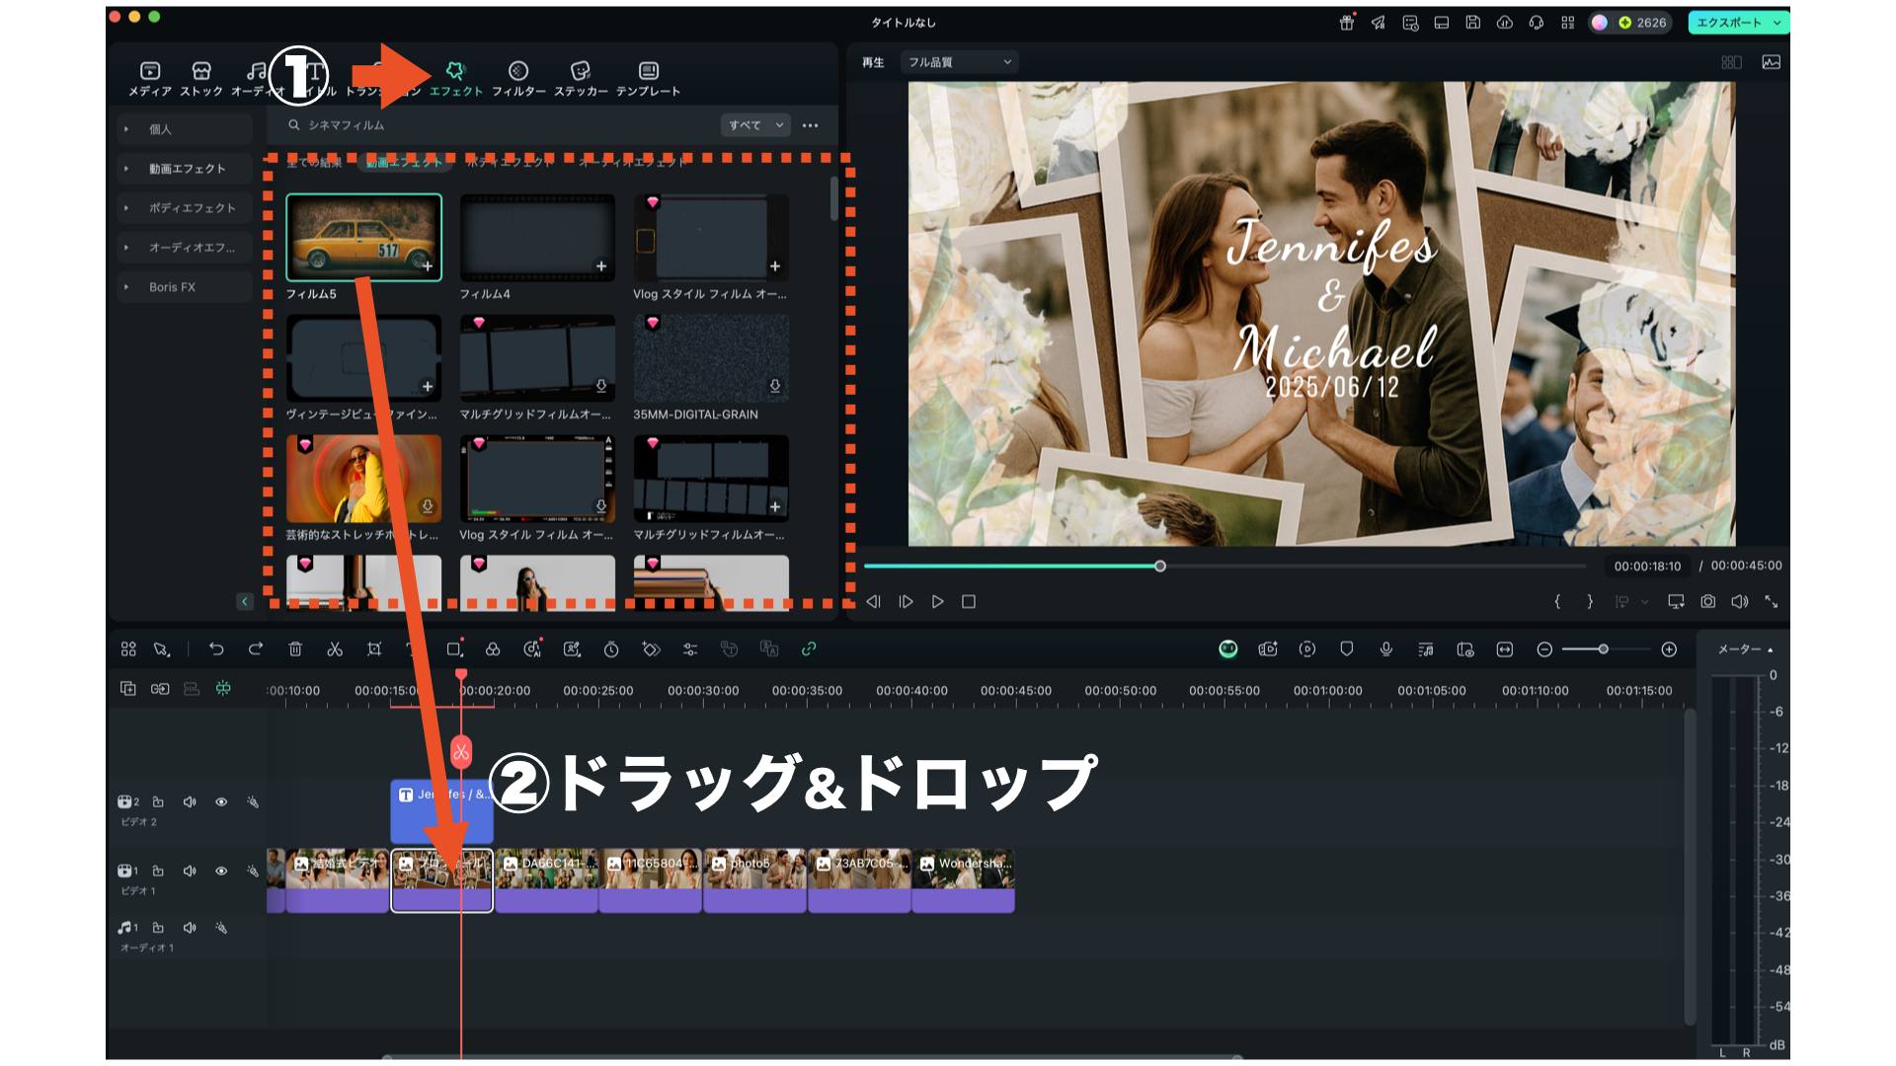This screenshot has height=1066, width=1896.
Task: Open the preview image scope icon
Action: [1772, 62]
